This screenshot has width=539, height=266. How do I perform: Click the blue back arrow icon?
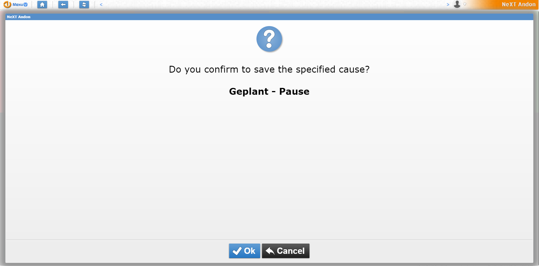click(63, 5)
